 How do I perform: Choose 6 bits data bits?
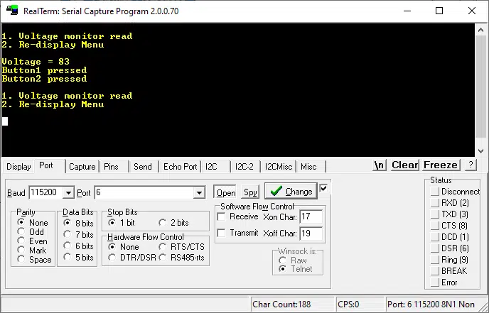pyautogui.click(x=79, y=246)
